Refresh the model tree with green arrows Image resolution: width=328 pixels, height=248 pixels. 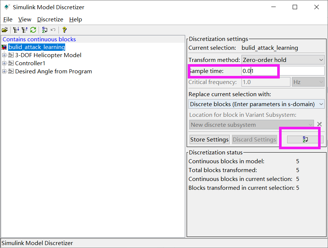tap(33, 30)
